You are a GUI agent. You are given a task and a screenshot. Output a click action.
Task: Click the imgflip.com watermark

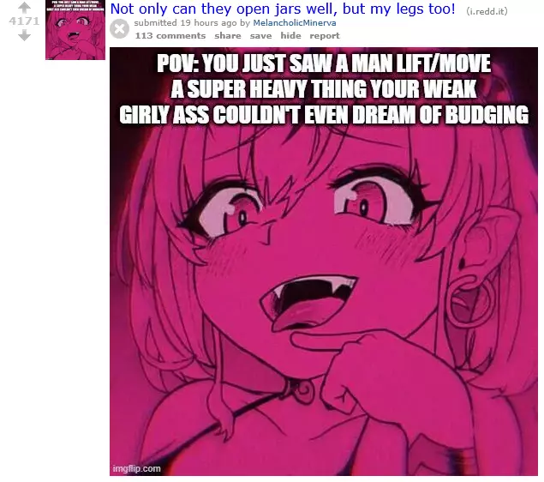(137, 468)
